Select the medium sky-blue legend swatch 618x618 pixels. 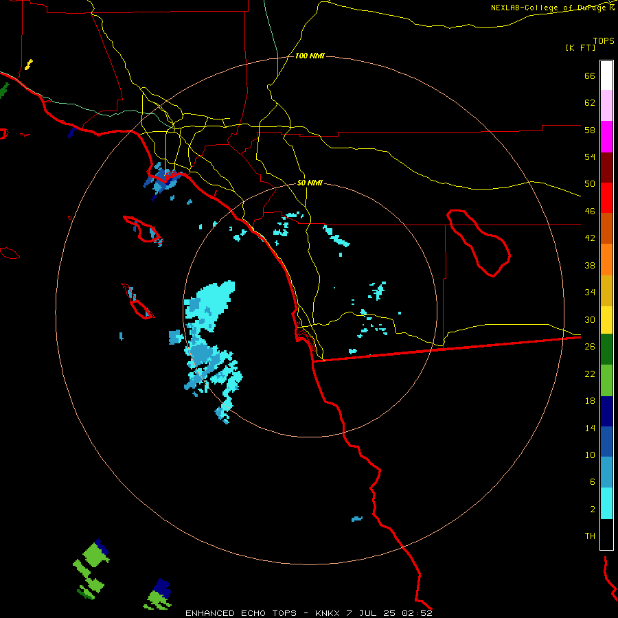point(606,472)
